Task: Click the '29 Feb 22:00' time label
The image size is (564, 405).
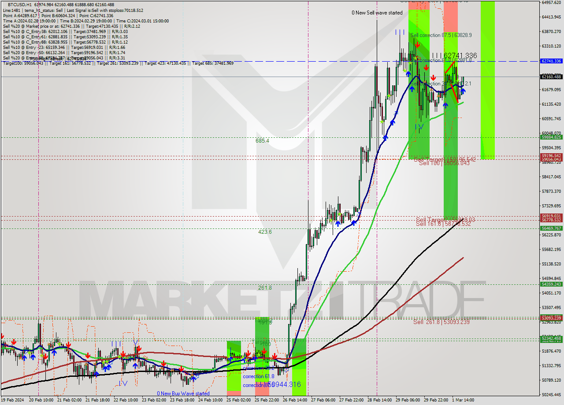Action: 436,400
